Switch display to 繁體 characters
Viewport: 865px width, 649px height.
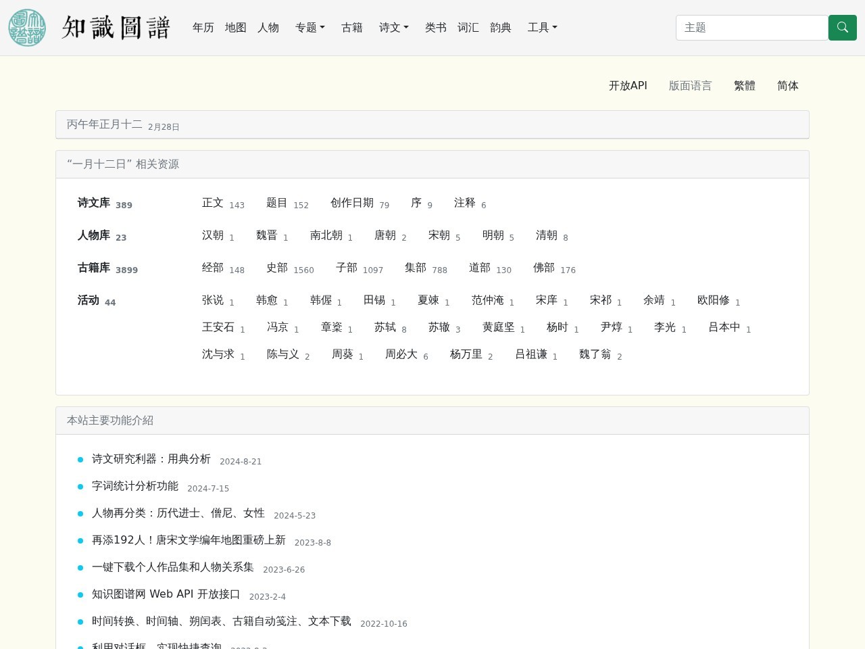pyautogui.click(x=744, y=86)
